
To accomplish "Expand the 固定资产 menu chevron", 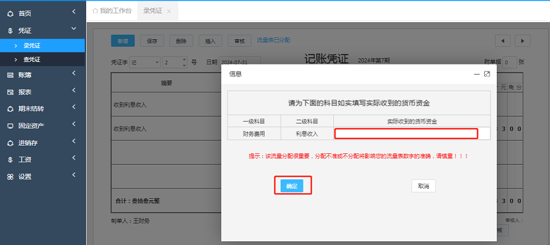I will pos(74,123).
